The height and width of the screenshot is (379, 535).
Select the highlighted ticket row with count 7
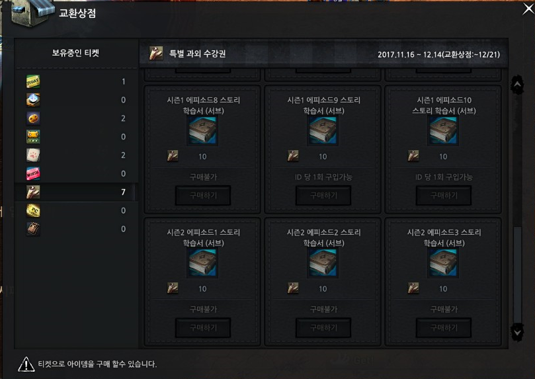click(76, 192)
